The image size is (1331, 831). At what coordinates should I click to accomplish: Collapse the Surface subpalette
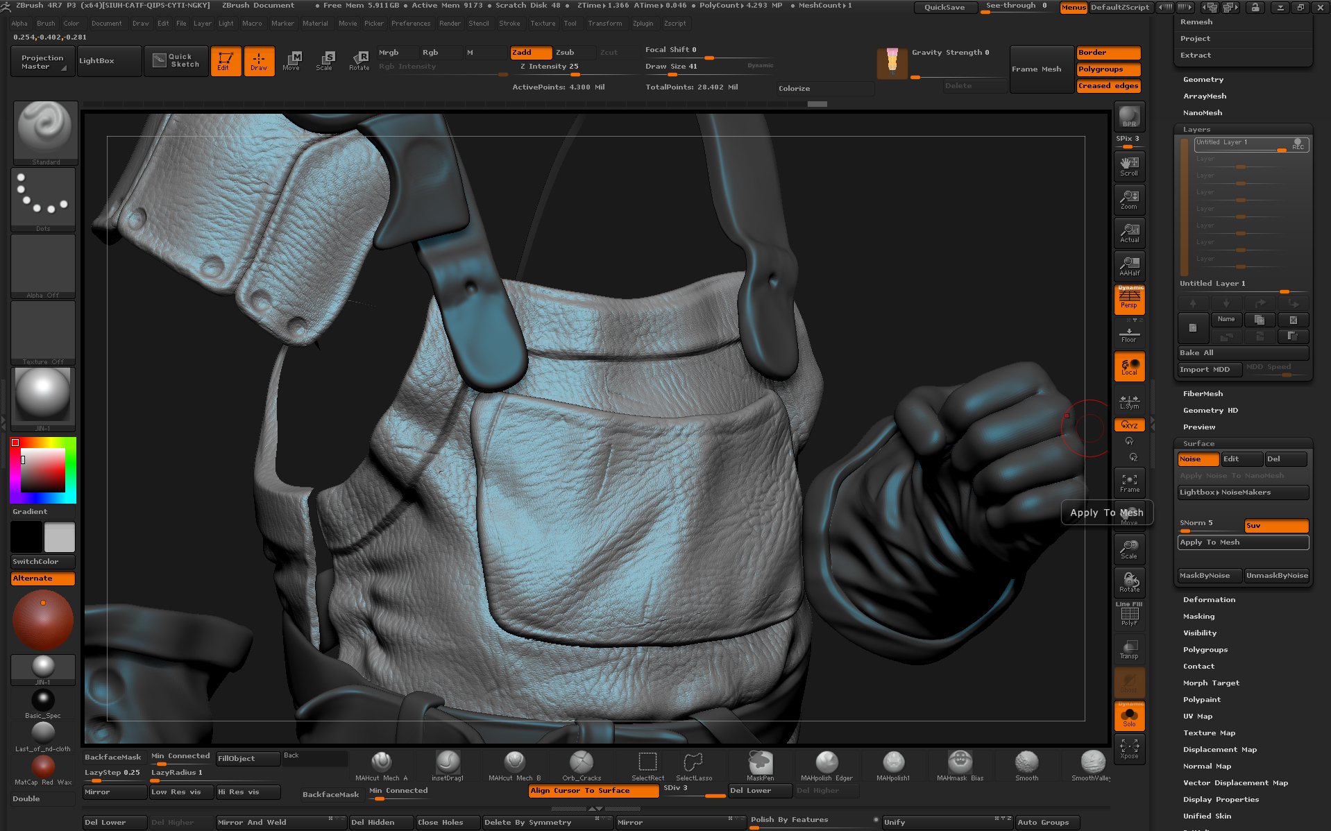[x=1198, y=444]
